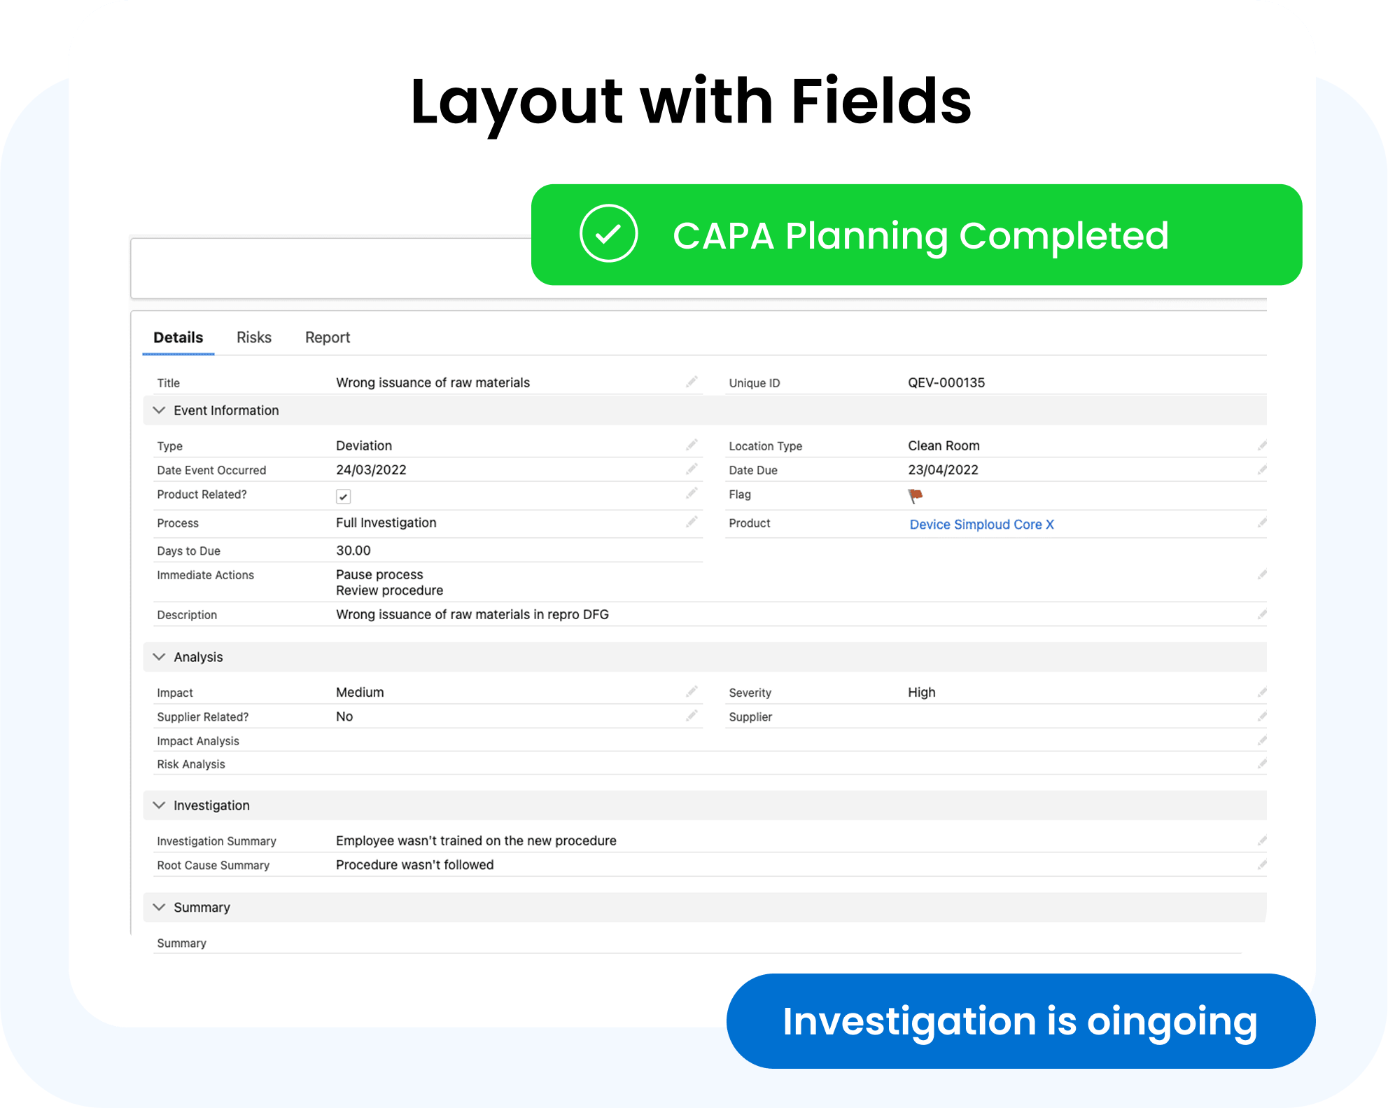
Task: Toggle the Product Related checkbox
Action: (x=343, y=497)
